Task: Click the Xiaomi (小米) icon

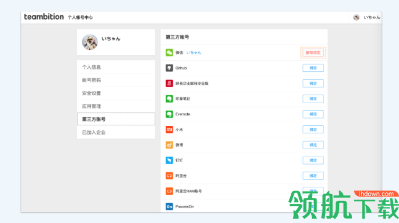Action: [x=169, y=130]
